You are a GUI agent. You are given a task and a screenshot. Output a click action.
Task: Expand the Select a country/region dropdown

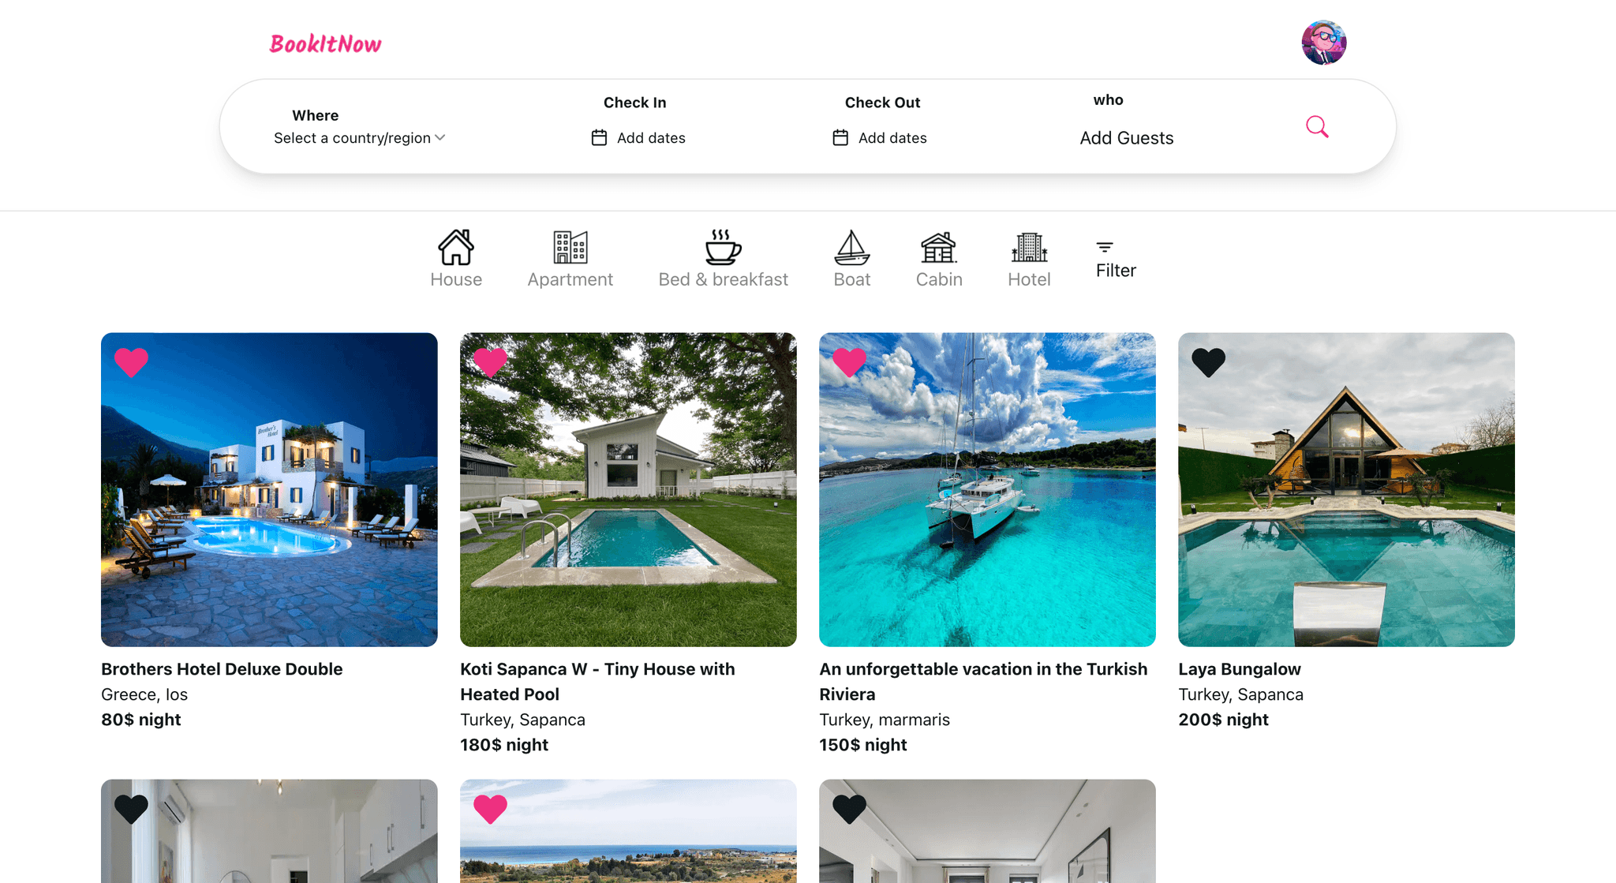[360, 138]
